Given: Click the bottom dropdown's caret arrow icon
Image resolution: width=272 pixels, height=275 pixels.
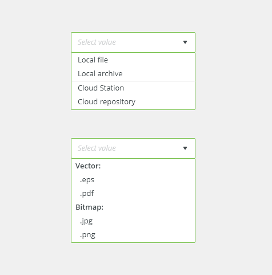Looking at the screenshot, I should [x=185, y=148].
